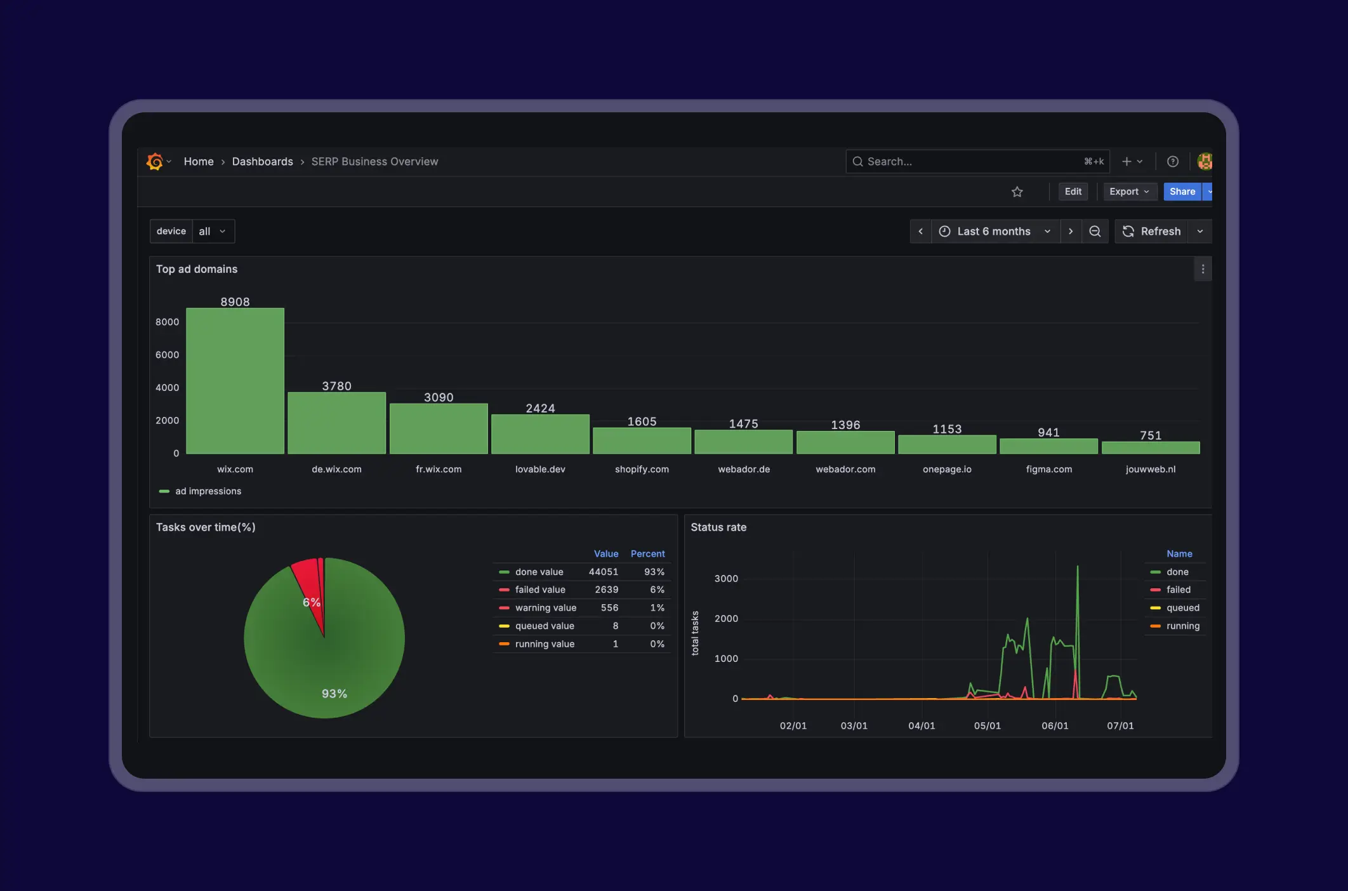Click the jouwweb.nl bar
This screenshot has height=891, width=1348.
coord(1151,447)
